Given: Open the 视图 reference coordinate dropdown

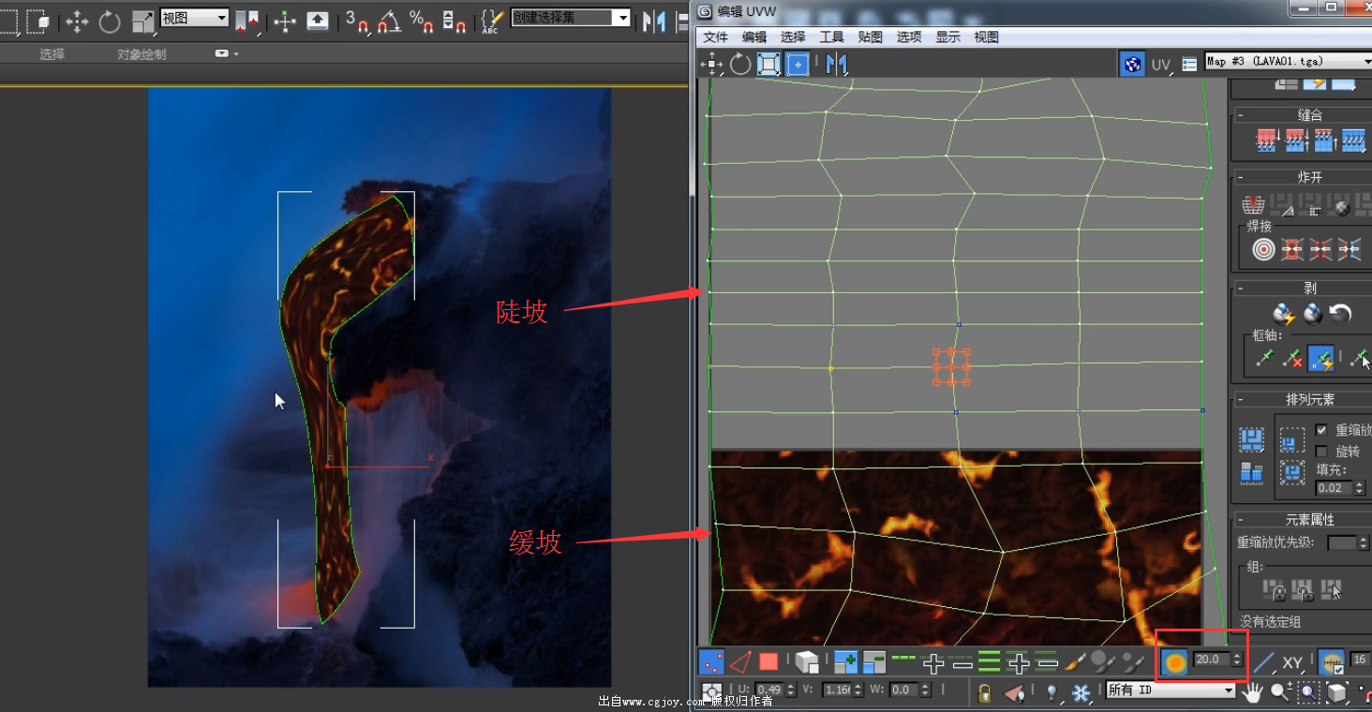Looking at the screenshot, I should (194, 18).
